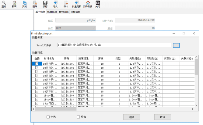Click the 导出 export toolbar icon
The height and width of the screenshot is (125, 203).
(x=66, y=4)
